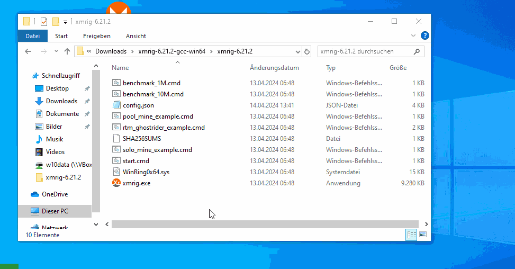Open the recent locations dropdown arrow
515x269 pixels.
coord(56,51)
